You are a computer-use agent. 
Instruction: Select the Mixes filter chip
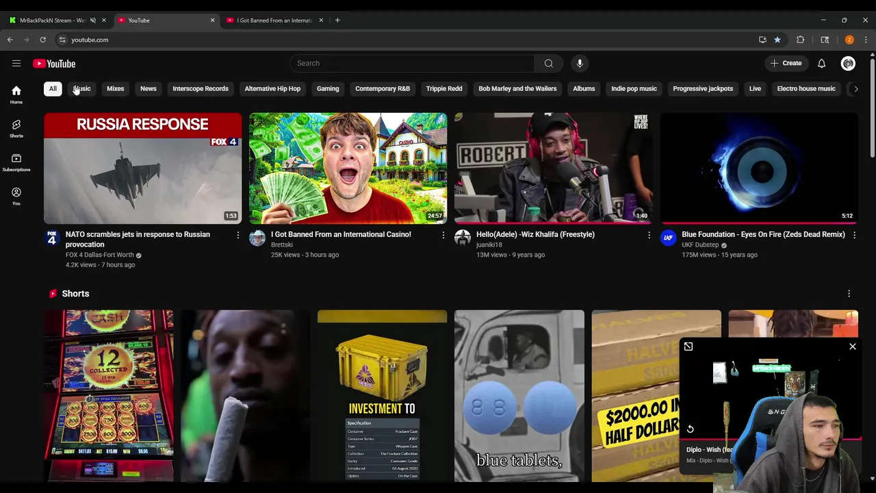coord(115,88)
